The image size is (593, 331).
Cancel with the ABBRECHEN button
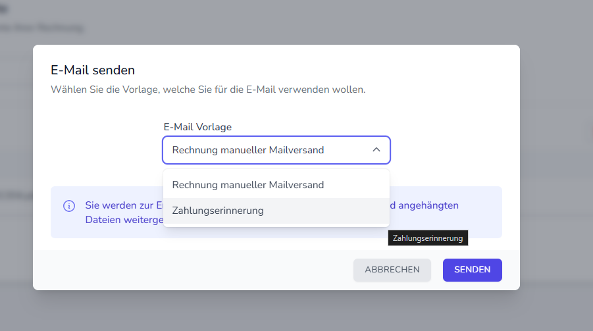(x=392, y=270)
